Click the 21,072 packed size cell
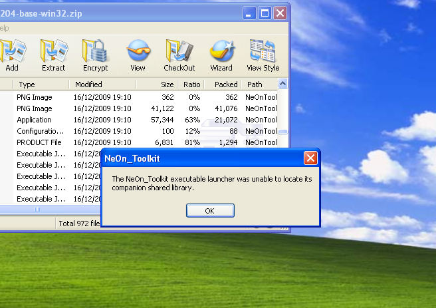436x308 pixels. (x=226, y=120)
